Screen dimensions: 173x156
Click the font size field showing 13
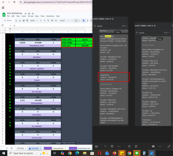pos(76,21)
